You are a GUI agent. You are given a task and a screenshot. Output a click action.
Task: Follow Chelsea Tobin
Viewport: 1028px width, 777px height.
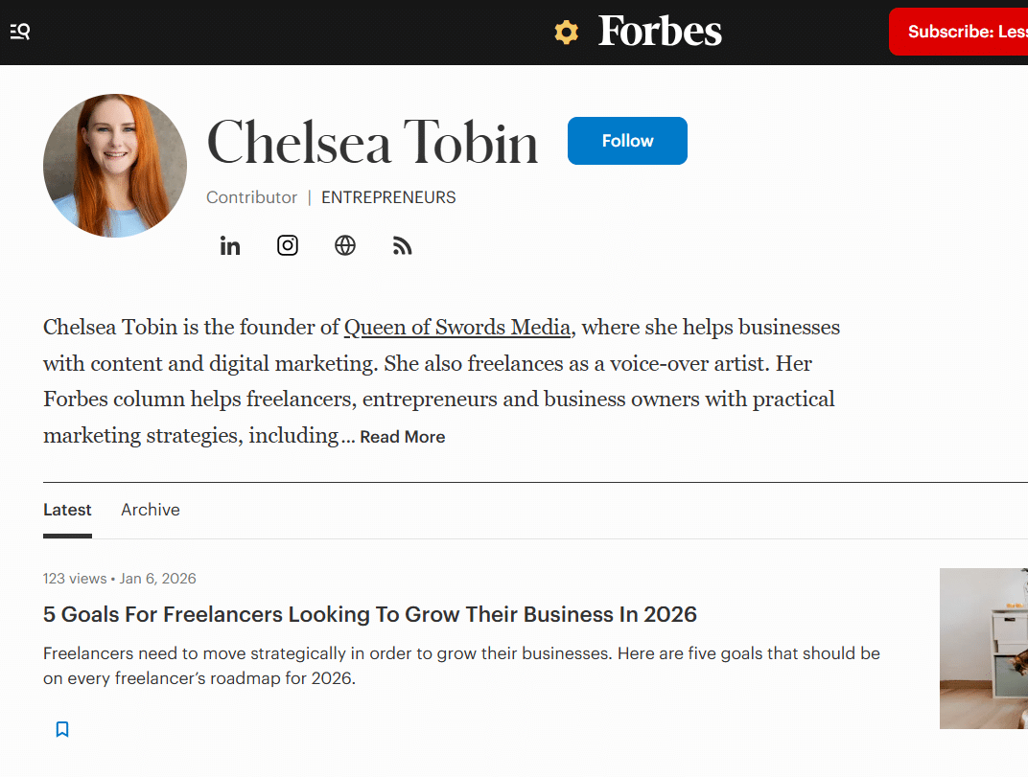point(627,141)
